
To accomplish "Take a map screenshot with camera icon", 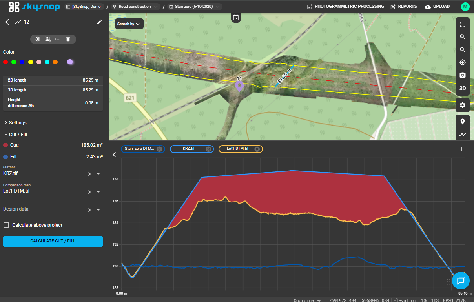I will click(463, 75).
